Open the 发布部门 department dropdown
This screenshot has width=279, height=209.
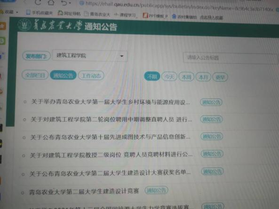90,56
